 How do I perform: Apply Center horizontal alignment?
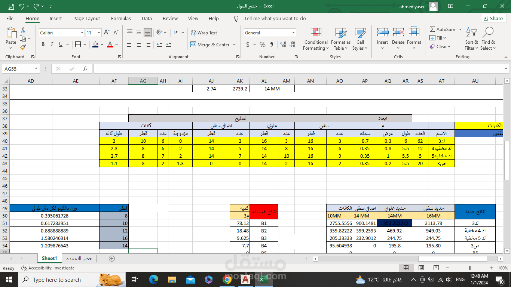pyautogui.click(x=139, y=44)
